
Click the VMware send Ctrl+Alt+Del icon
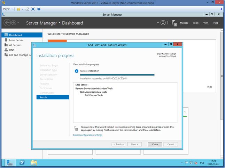coord(27,9)
